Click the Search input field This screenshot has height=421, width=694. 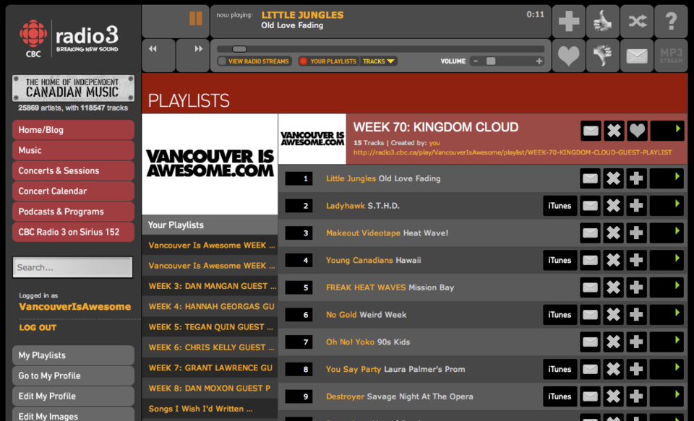(x=72, y=267)
